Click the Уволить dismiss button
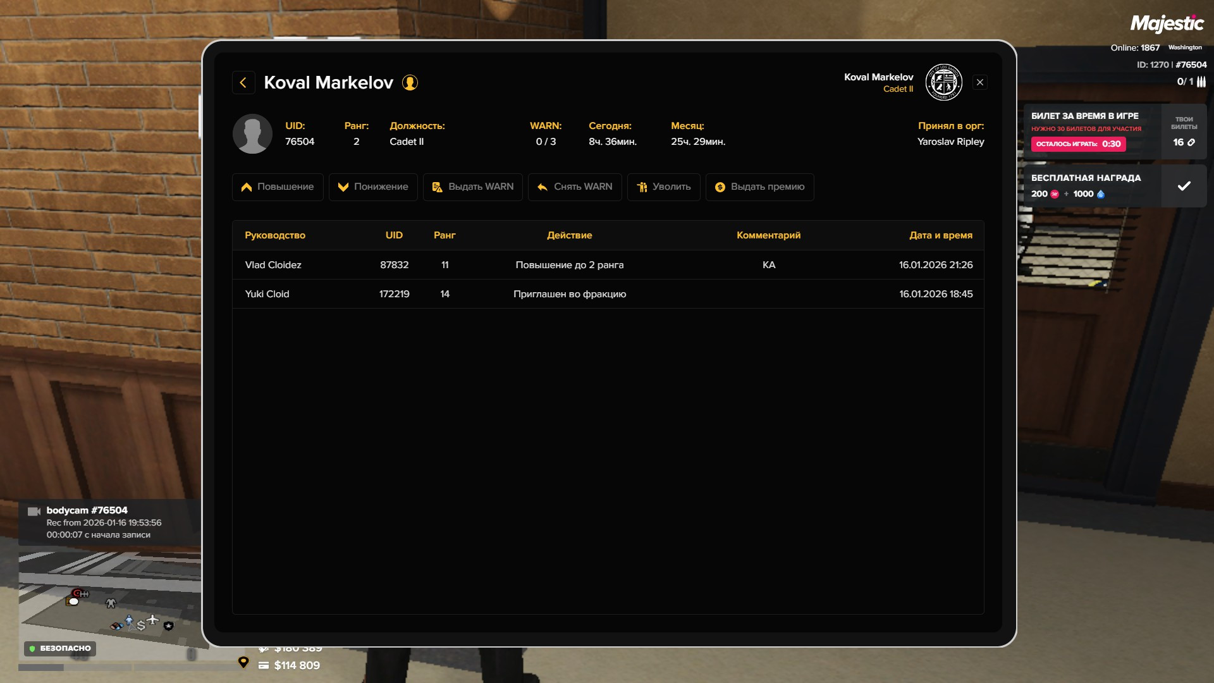This screenshot has width=1214, height=683. point(663,187)
